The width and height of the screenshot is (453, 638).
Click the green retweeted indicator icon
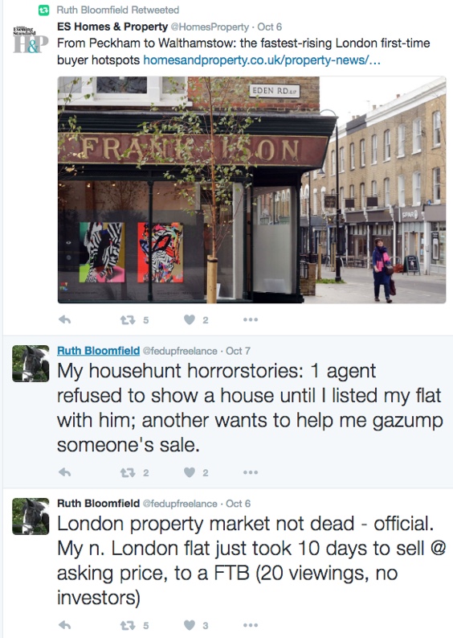pyautogui.click(x=44, y=10)
